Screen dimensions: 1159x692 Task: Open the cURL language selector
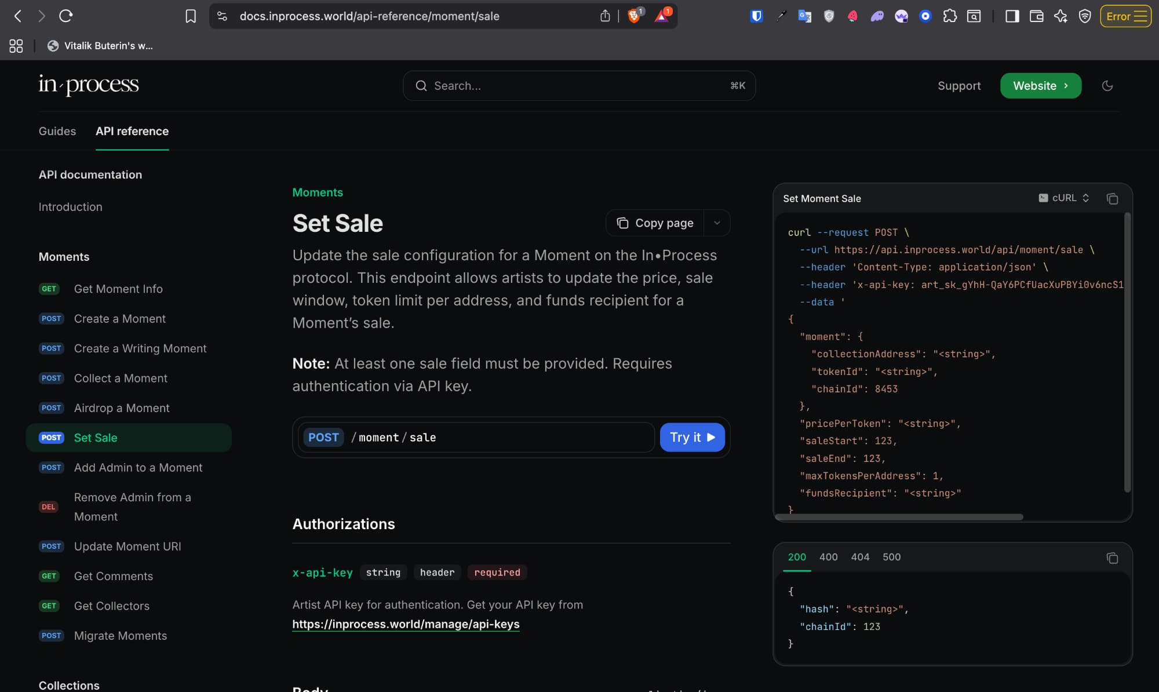[1064, 198]
